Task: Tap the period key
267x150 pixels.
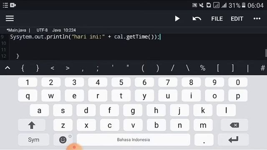Action: [204, 140]
